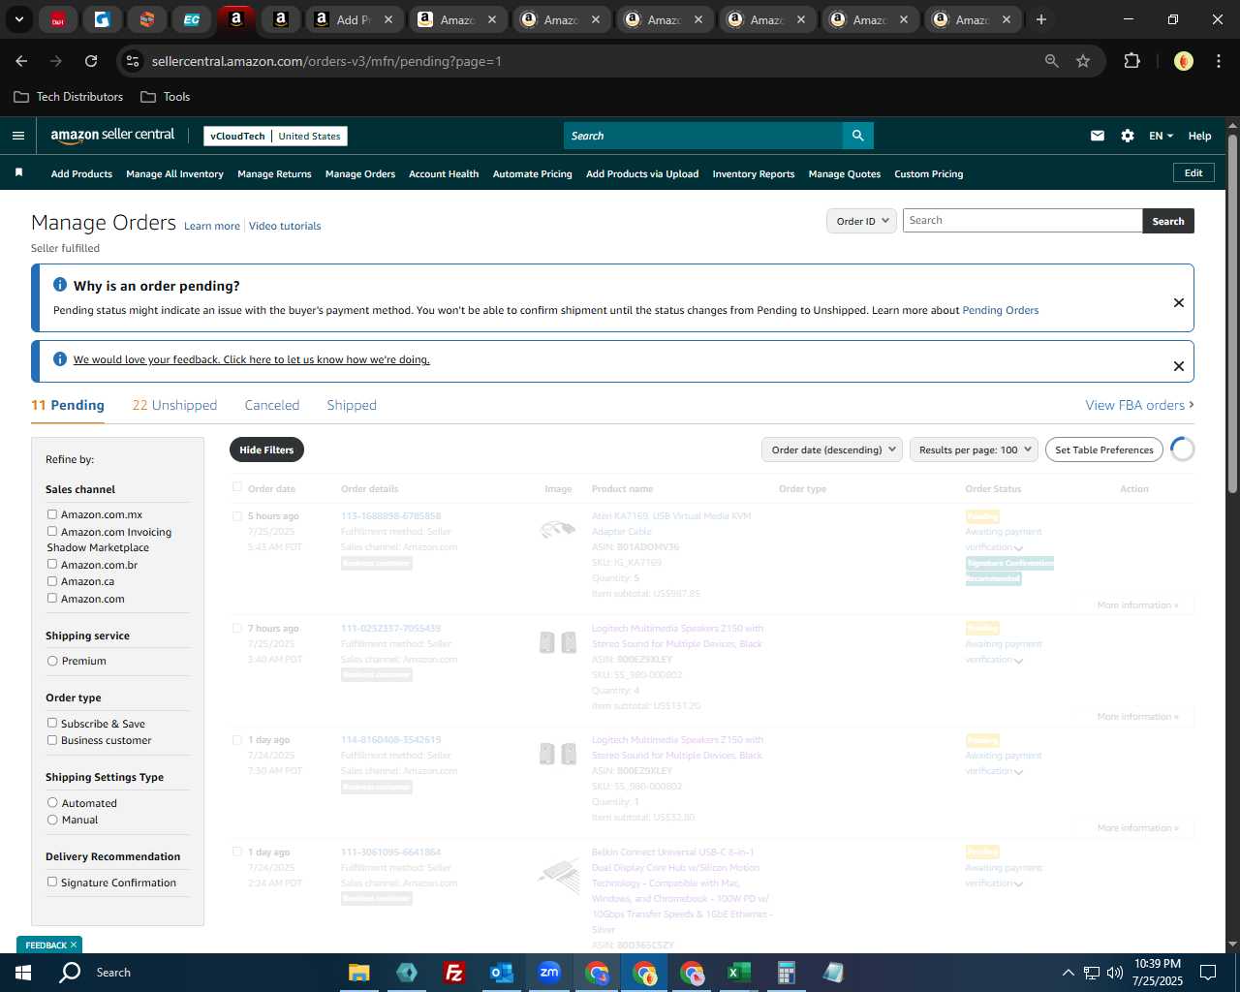Screen dimensions: 1240x992
Task: Check the Amazon.com.mx sales channel
Action: (52, 514)
